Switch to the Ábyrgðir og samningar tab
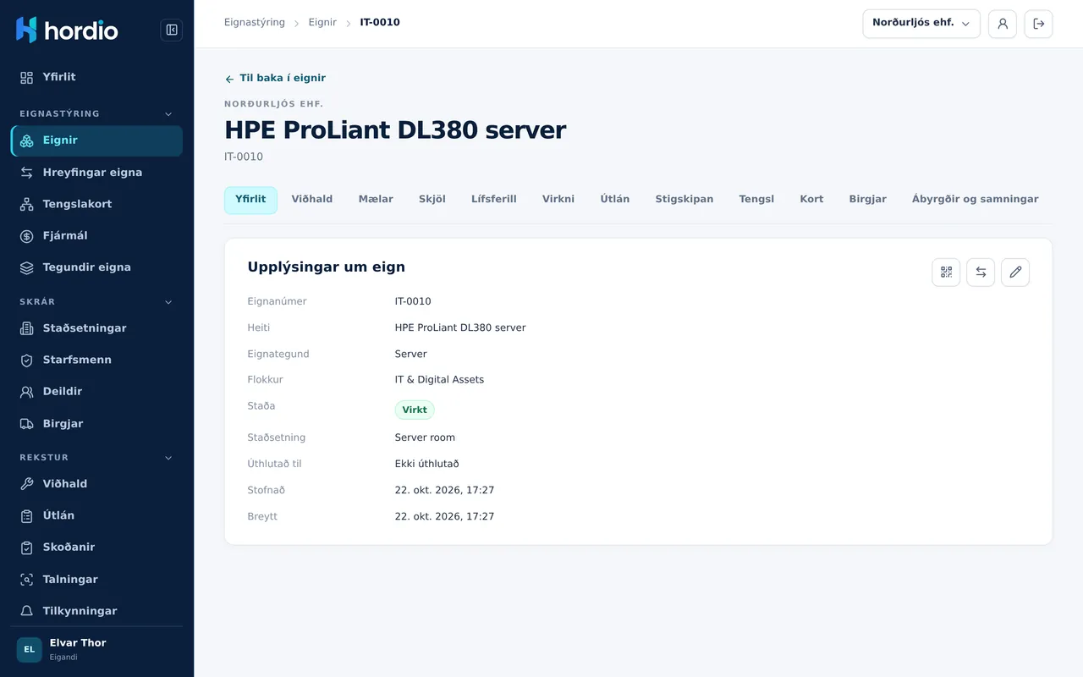 pyautogui.click(x=975, y=200)
